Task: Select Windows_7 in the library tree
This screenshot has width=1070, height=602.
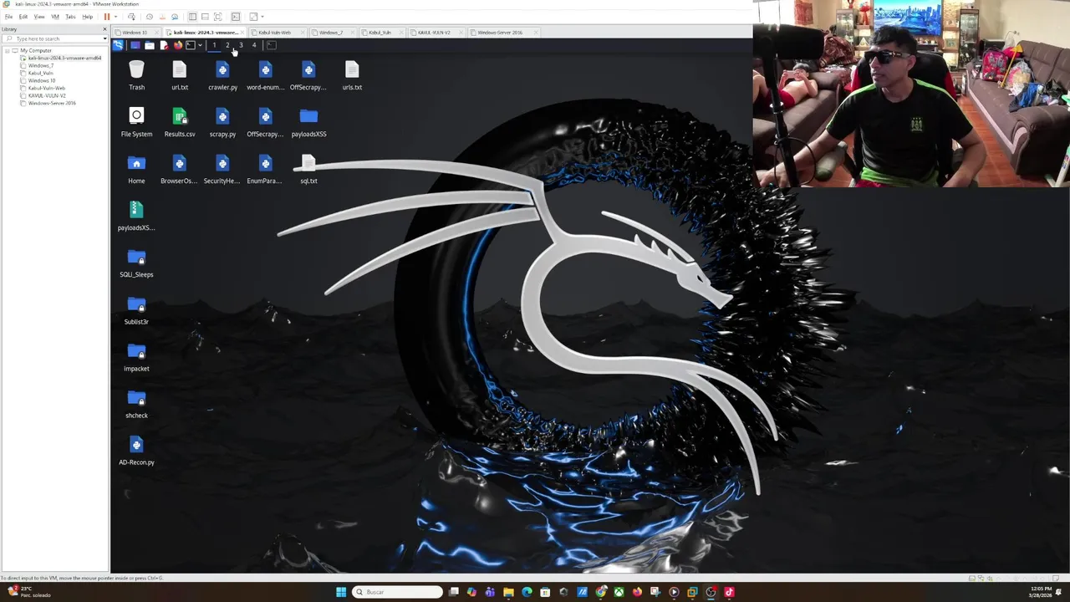Action: pyautogui.click(x=40, y=65)
